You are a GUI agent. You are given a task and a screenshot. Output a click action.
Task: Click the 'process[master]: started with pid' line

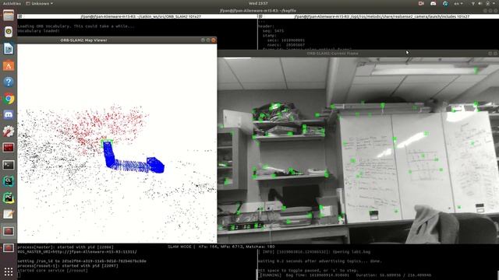tap(65, 247)
